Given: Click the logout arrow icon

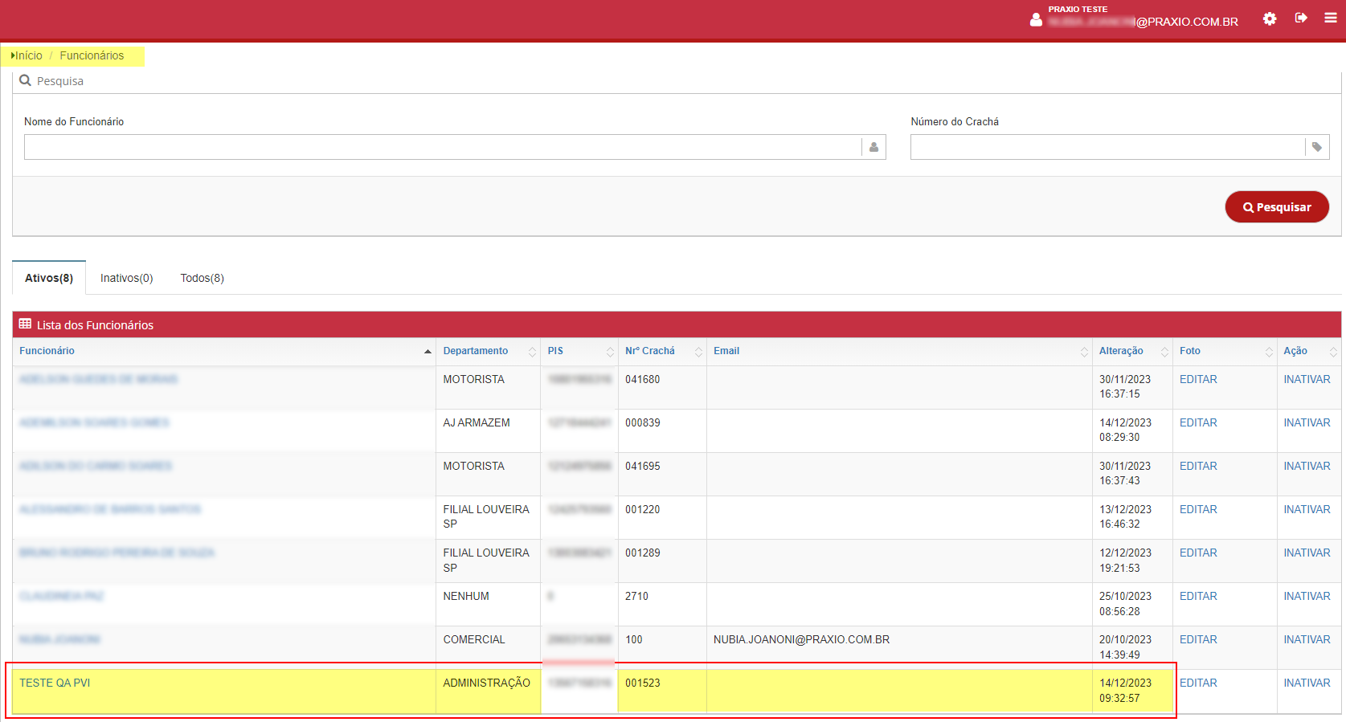Looking at the screenshot, I should coord(1301,18).
